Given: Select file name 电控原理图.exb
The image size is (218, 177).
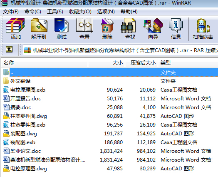Looking at the screenshot, I should click(x=28, y=90).
